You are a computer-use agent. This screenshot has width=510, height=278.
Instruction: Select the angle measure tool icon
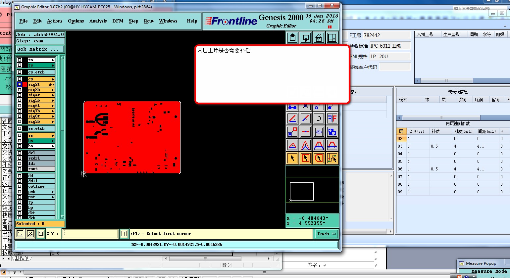292,118
